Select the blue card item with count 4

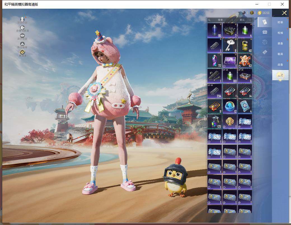(x=245, y=106)
